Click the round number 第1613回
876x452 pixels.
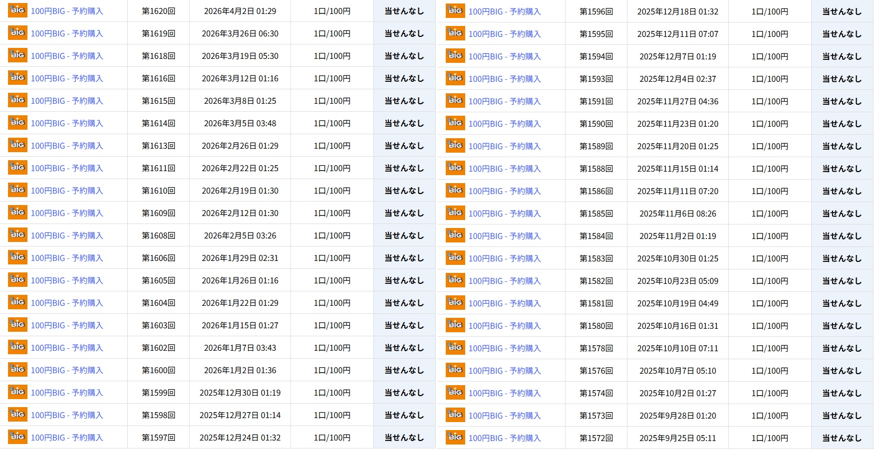point(158,146)
